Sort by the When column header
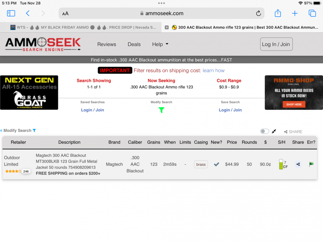Image resolution: width=323 pixels, height=242 pixels. 170,142
